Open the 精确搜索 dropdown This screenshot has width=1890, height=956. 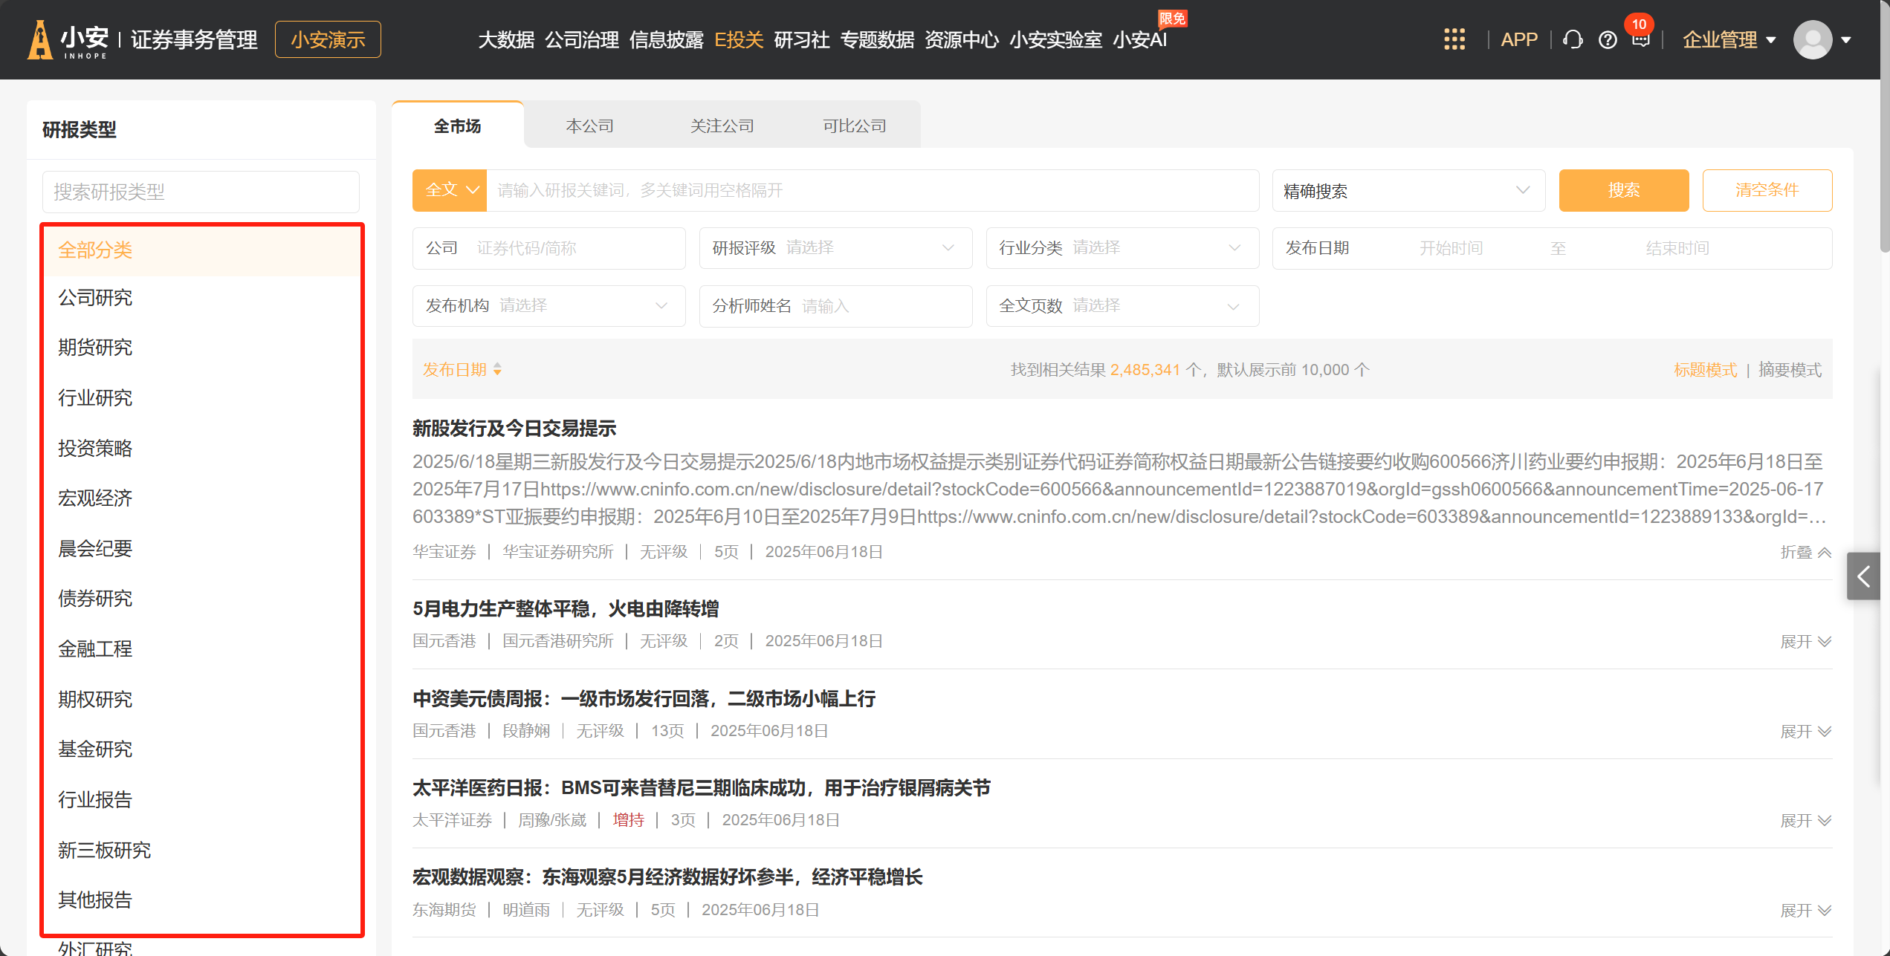pos(1408,191)
